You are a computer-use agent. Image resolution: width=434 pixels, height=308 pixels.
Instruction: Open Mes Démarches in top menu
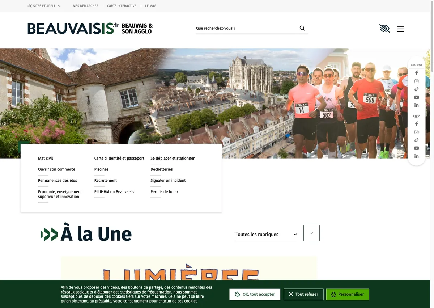coord(85,6)
